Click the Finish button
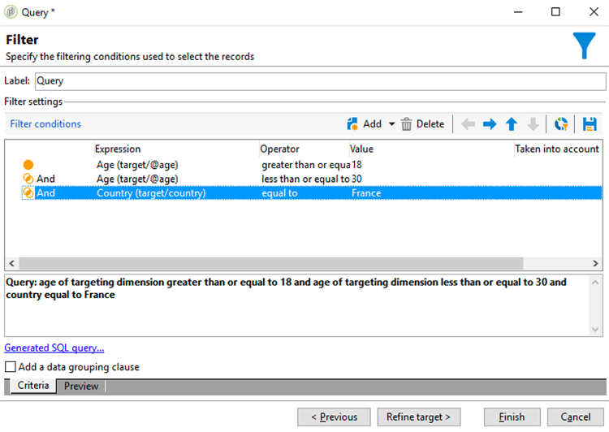This screenshot has height=432, width=609. tap(512, 417)
